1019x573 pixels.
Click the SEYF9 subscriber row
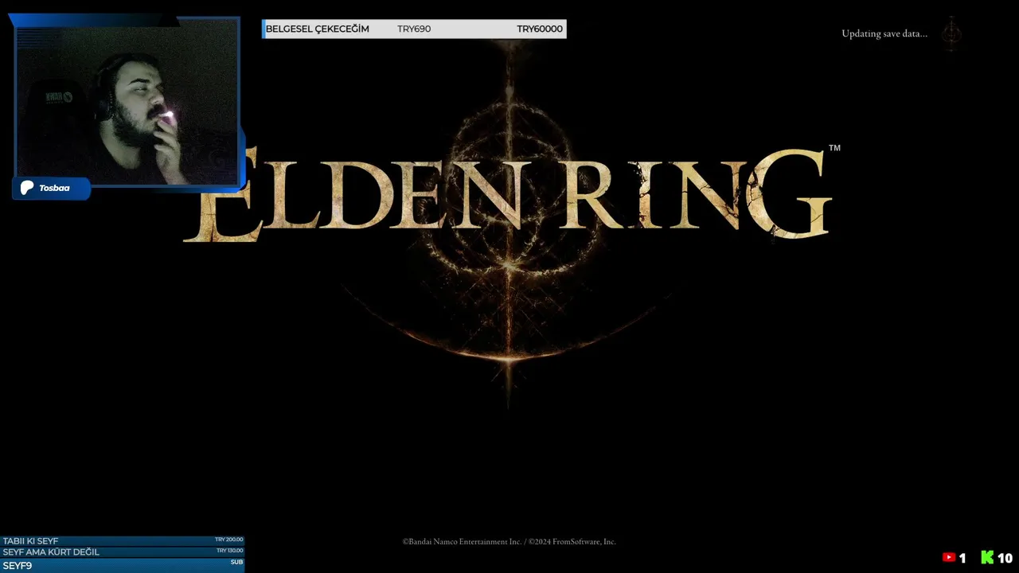pyautogui.click(x=122, y=565)
